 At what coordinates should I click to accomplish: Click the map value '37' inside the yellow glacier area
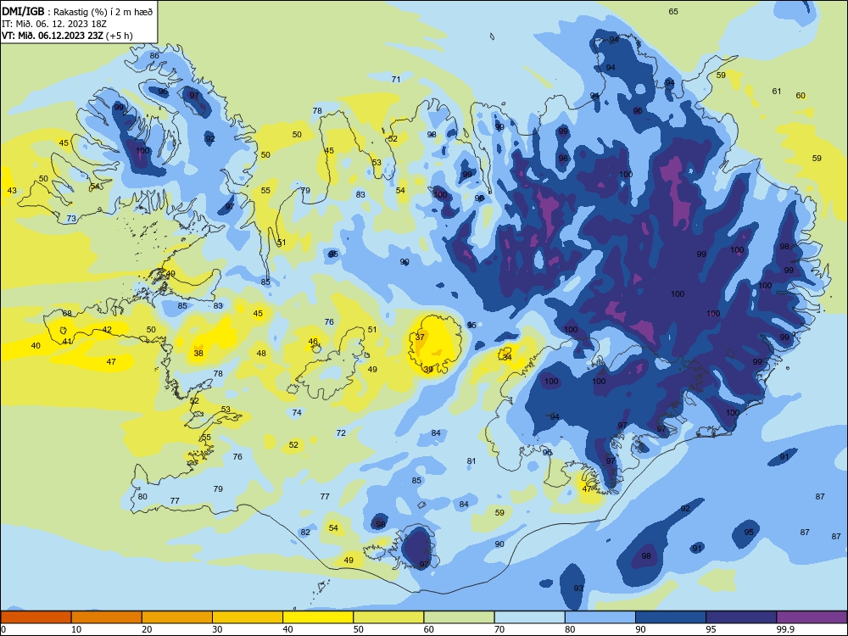(x=420, y=337)
